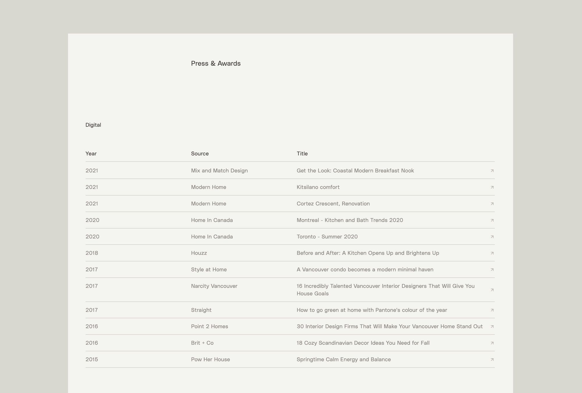
Task: Click the Mix and Match Design source
Action: point(219,170)
